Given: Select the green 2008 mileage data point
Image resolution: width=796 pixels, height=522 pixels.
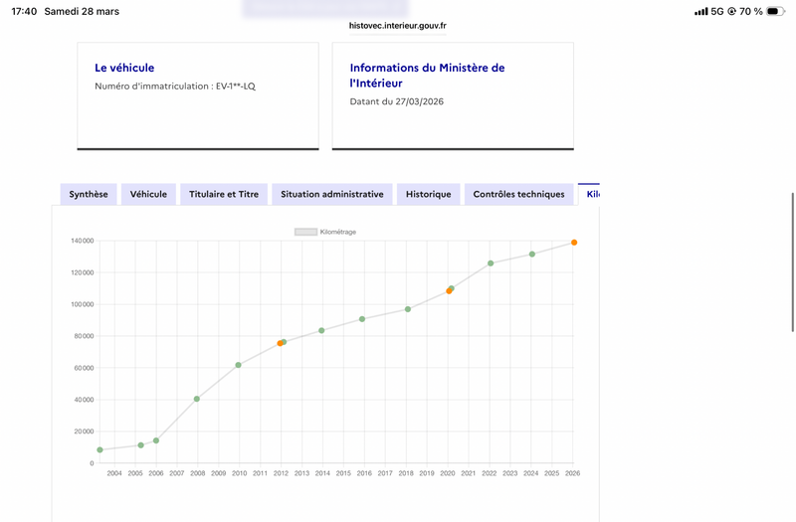Looking at the screenshot, I should pos(197,399).
